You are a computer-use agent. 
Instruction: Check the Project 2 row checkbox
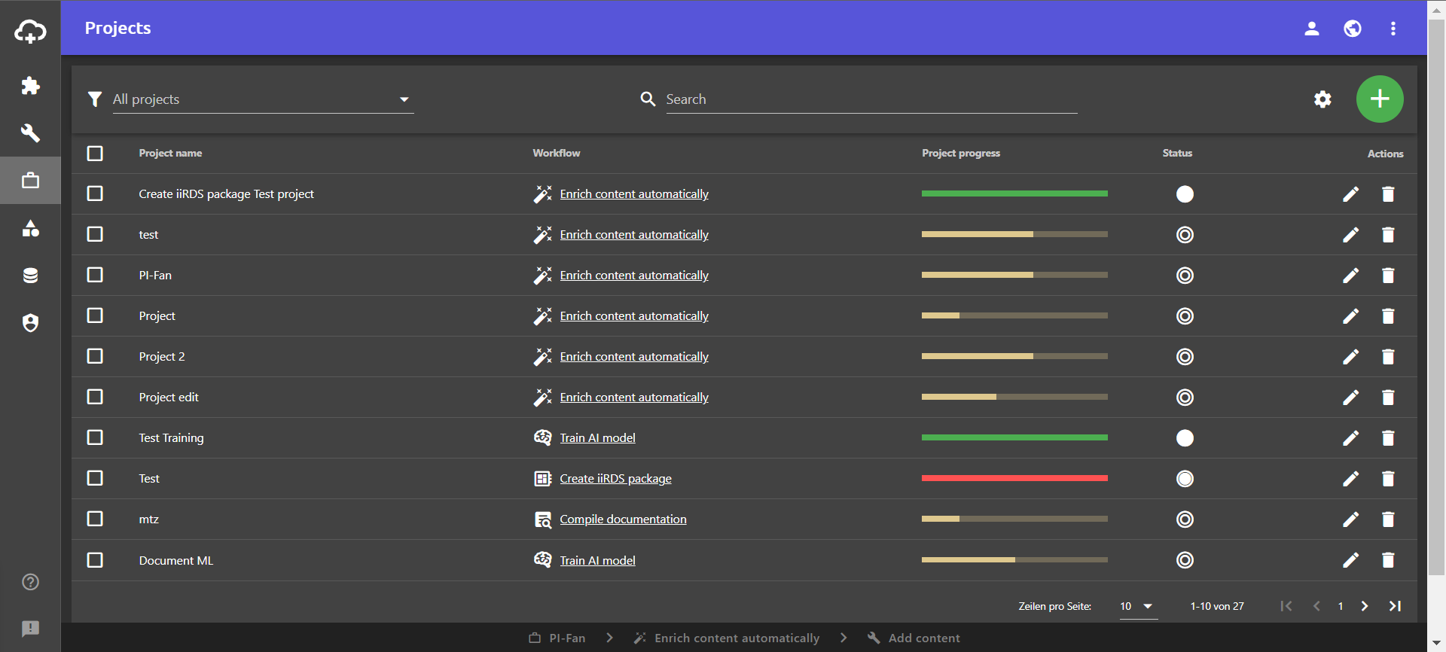point(95,356)
